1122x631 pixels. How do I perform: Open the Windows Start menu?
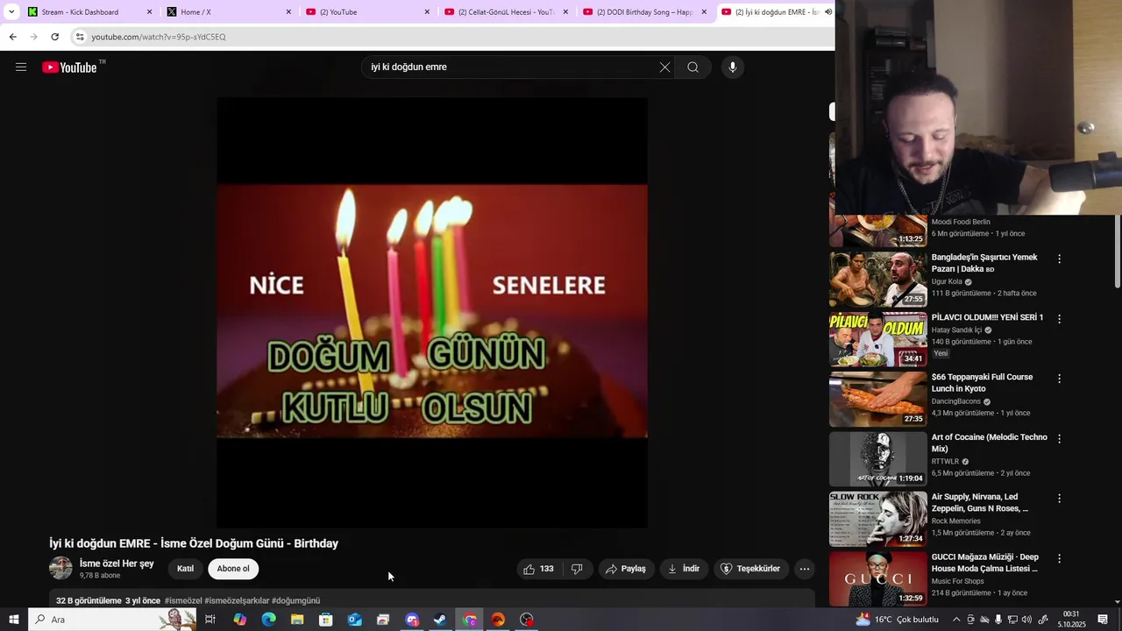point(13,620)
